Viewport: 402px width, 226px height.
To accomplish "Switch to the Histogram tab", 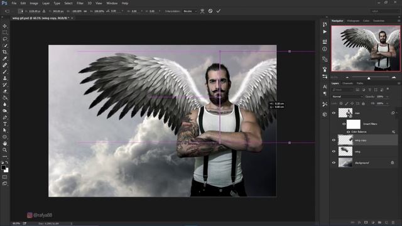I will tap(353, 21).
